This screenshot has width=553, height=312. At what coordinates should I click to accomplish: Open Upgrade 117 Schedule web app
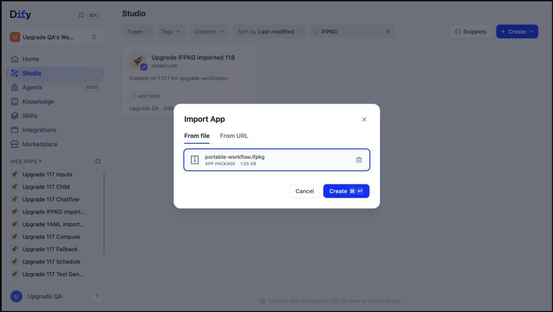tap(55, 262)
